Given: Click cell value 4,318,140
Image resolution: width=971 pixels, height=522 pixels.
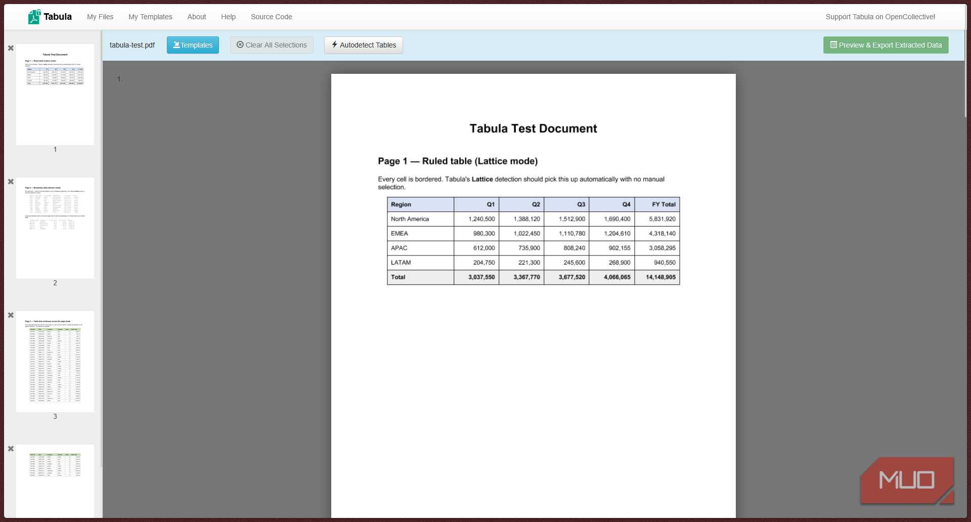Looking at the screenshot, I should (662, 234).
